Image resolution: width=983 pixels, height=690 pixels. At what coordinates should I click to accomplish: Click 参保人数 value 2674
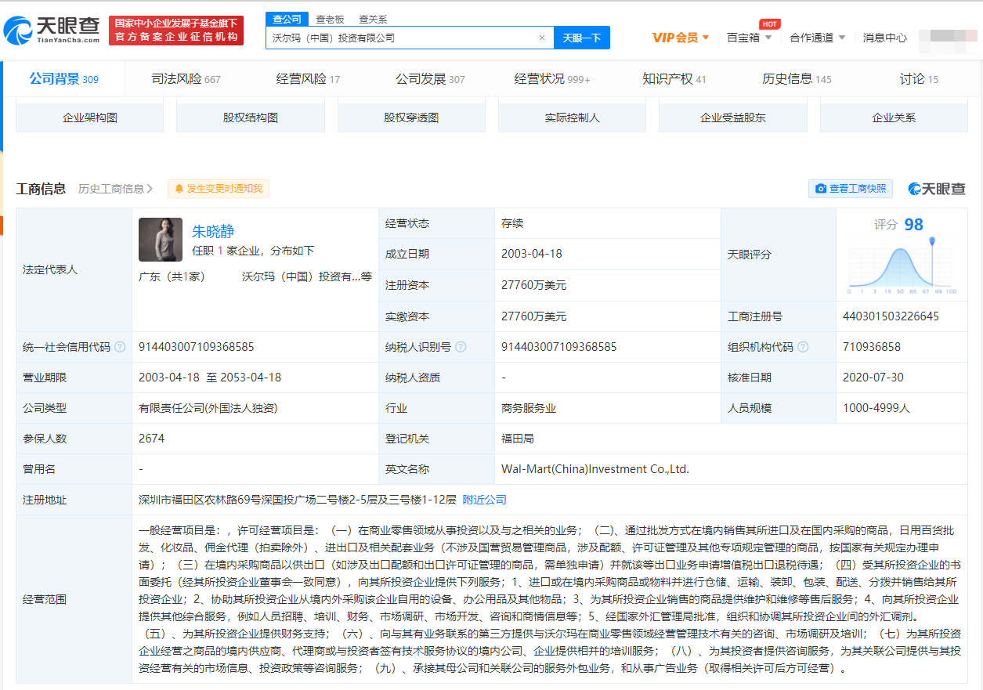click(x=152, y=439)
